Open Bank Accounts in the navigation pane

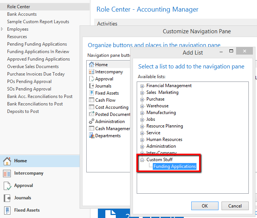coord(22,14)
